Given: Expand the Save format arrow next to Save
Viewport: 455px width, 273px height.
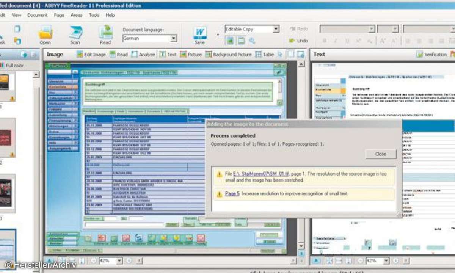Looking at the screenshot, I should pos(218,35).
